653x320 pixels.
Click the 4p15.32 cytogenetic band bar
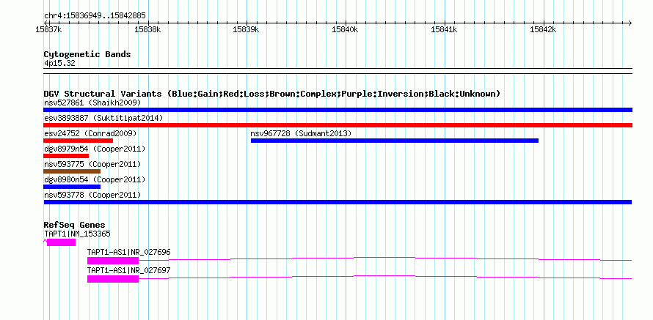(x=338, y=71)
